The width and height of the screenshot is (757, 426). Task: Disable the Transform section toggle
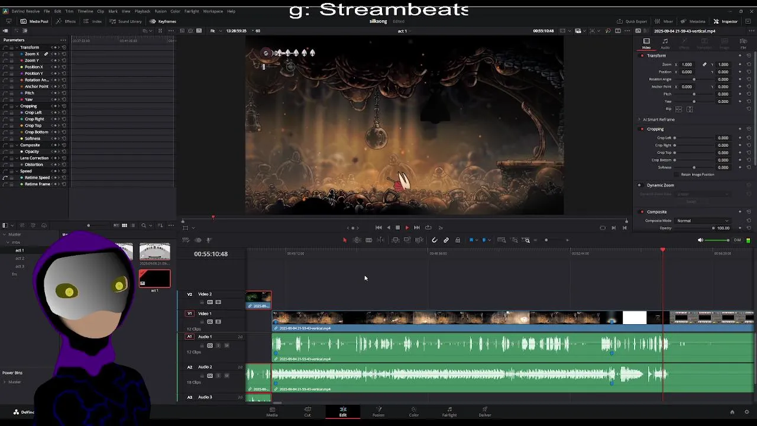tap(642, 56)
